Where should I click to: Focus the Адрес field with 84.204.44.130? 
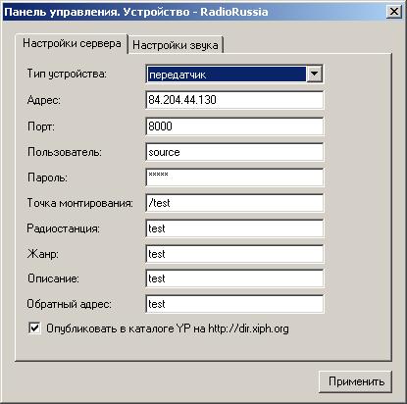[x=234, y=100]
